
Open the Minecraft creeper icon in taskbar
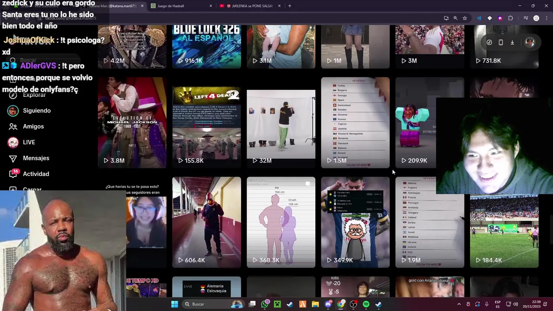(277, 304)
